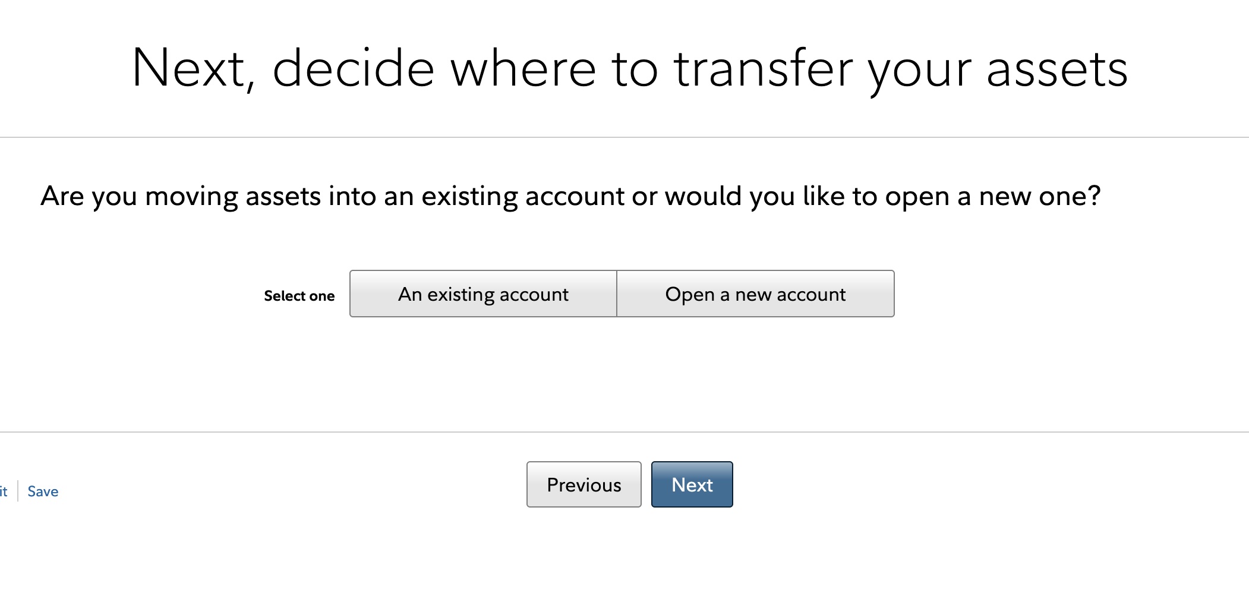The height and width of the screenshot is (605, 1249).
Task: Select the right segment of the account toggle
Action: (x=756, y=294)
